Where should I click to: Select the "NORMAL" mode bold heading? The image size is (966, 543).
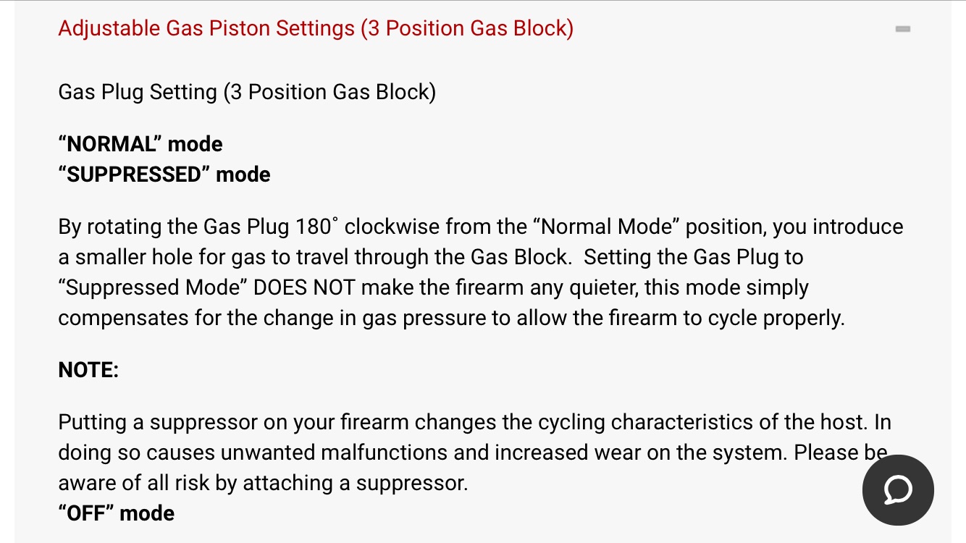pyautogui.click(x=140, y=144)
